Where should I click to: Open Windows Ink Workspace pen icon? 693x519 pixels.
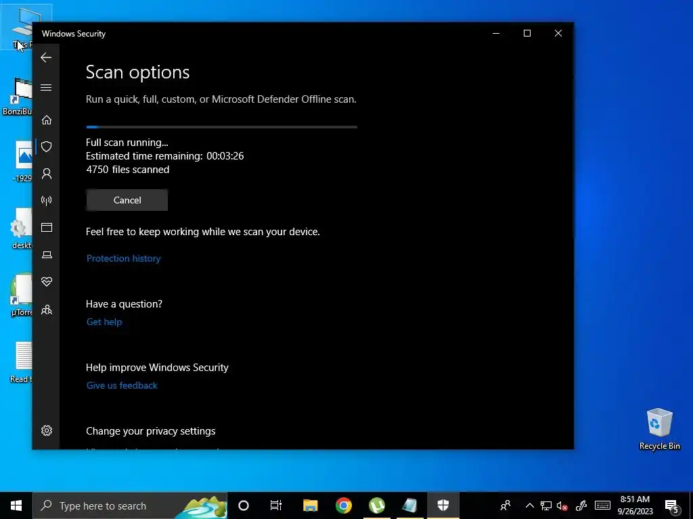coord(581,505)
